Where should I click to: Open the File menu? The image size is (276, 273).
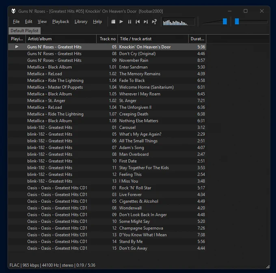(16, 21)
